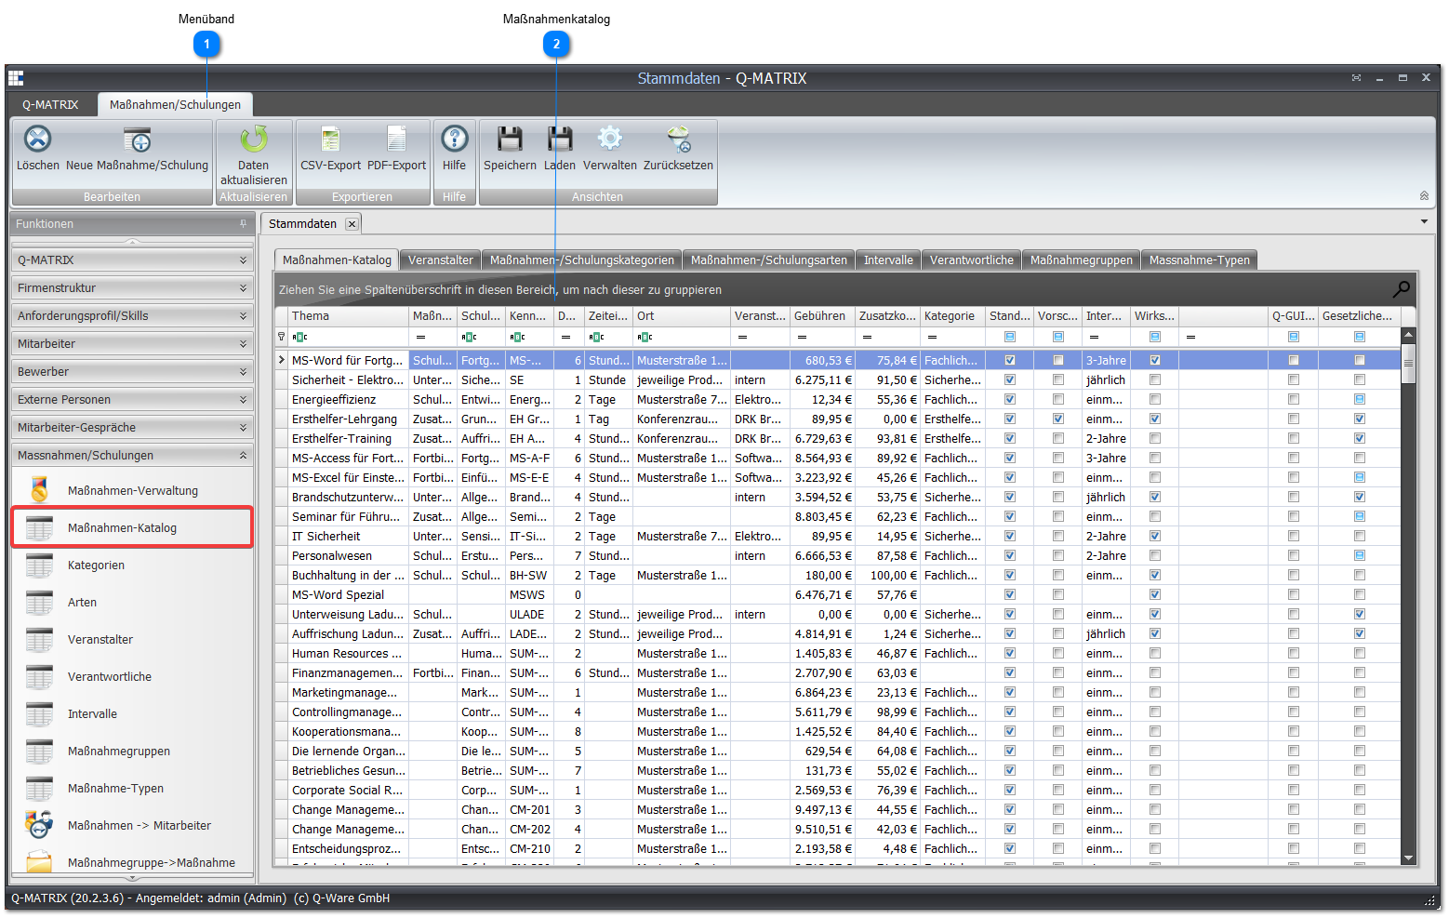The width and height of the screenshot is (1449, 918).
Task: Expand the Externe Personen section
Action: (x=133, y=399)
